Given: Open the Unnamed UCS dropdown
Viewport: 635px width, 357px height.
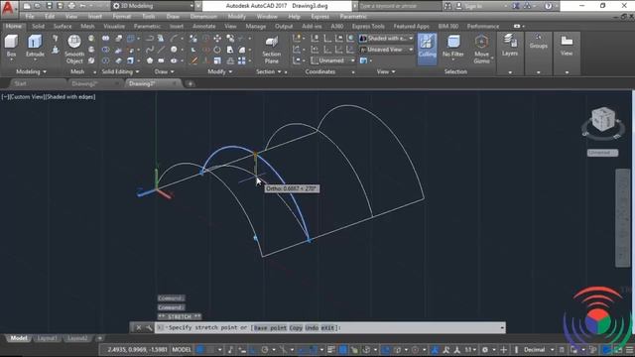Looking at the screenshot, I should [x=333, y=60].
